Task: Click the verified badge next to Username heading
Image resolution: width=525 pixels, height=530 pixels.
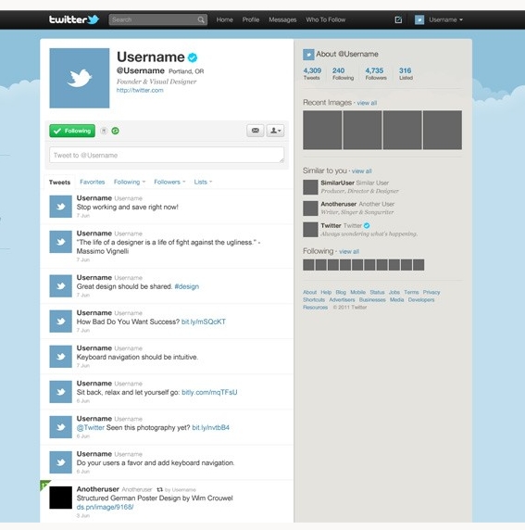Action: click(x=193, y=57)
